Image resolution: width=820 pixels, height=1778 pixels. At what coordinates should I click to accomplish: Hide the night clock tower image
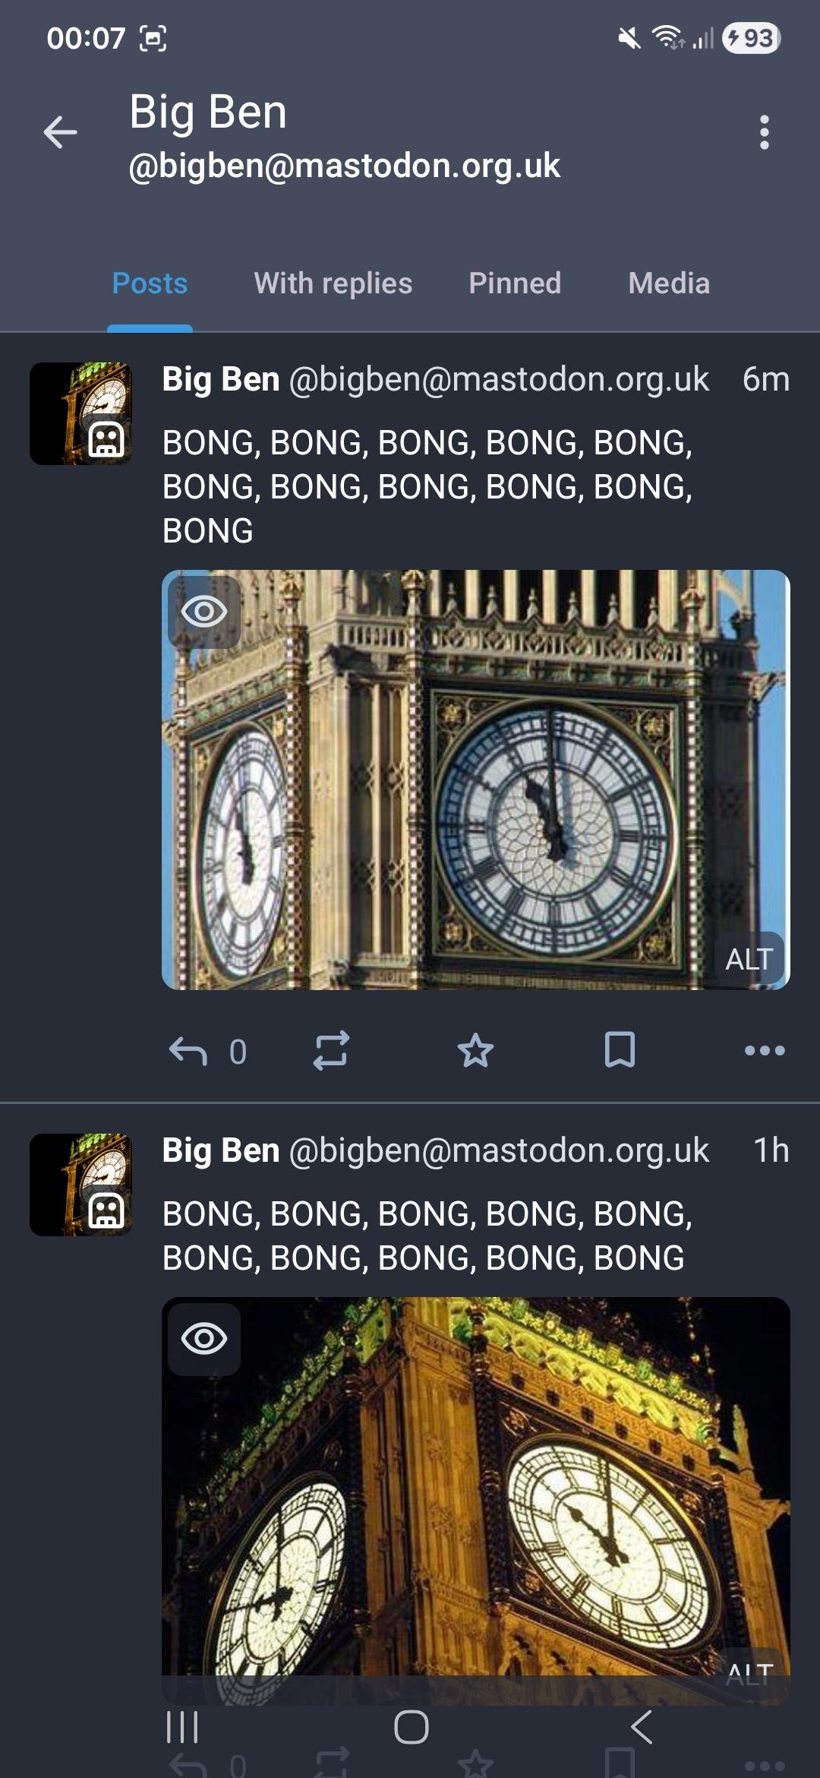[204, 1338]
